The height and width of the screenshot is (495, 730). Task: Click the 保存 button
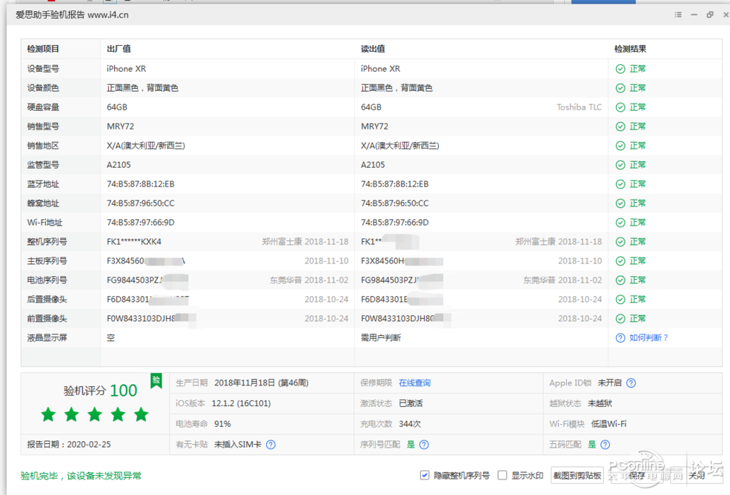[637, 476]
